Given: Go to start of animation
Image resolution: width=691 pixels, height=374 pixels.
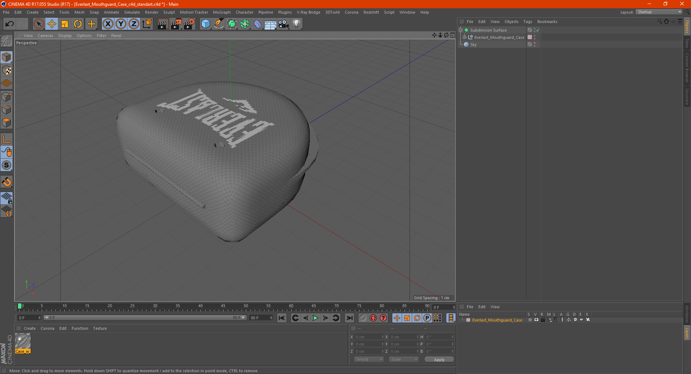Looking at the screenshot, I should pos(282,318).
